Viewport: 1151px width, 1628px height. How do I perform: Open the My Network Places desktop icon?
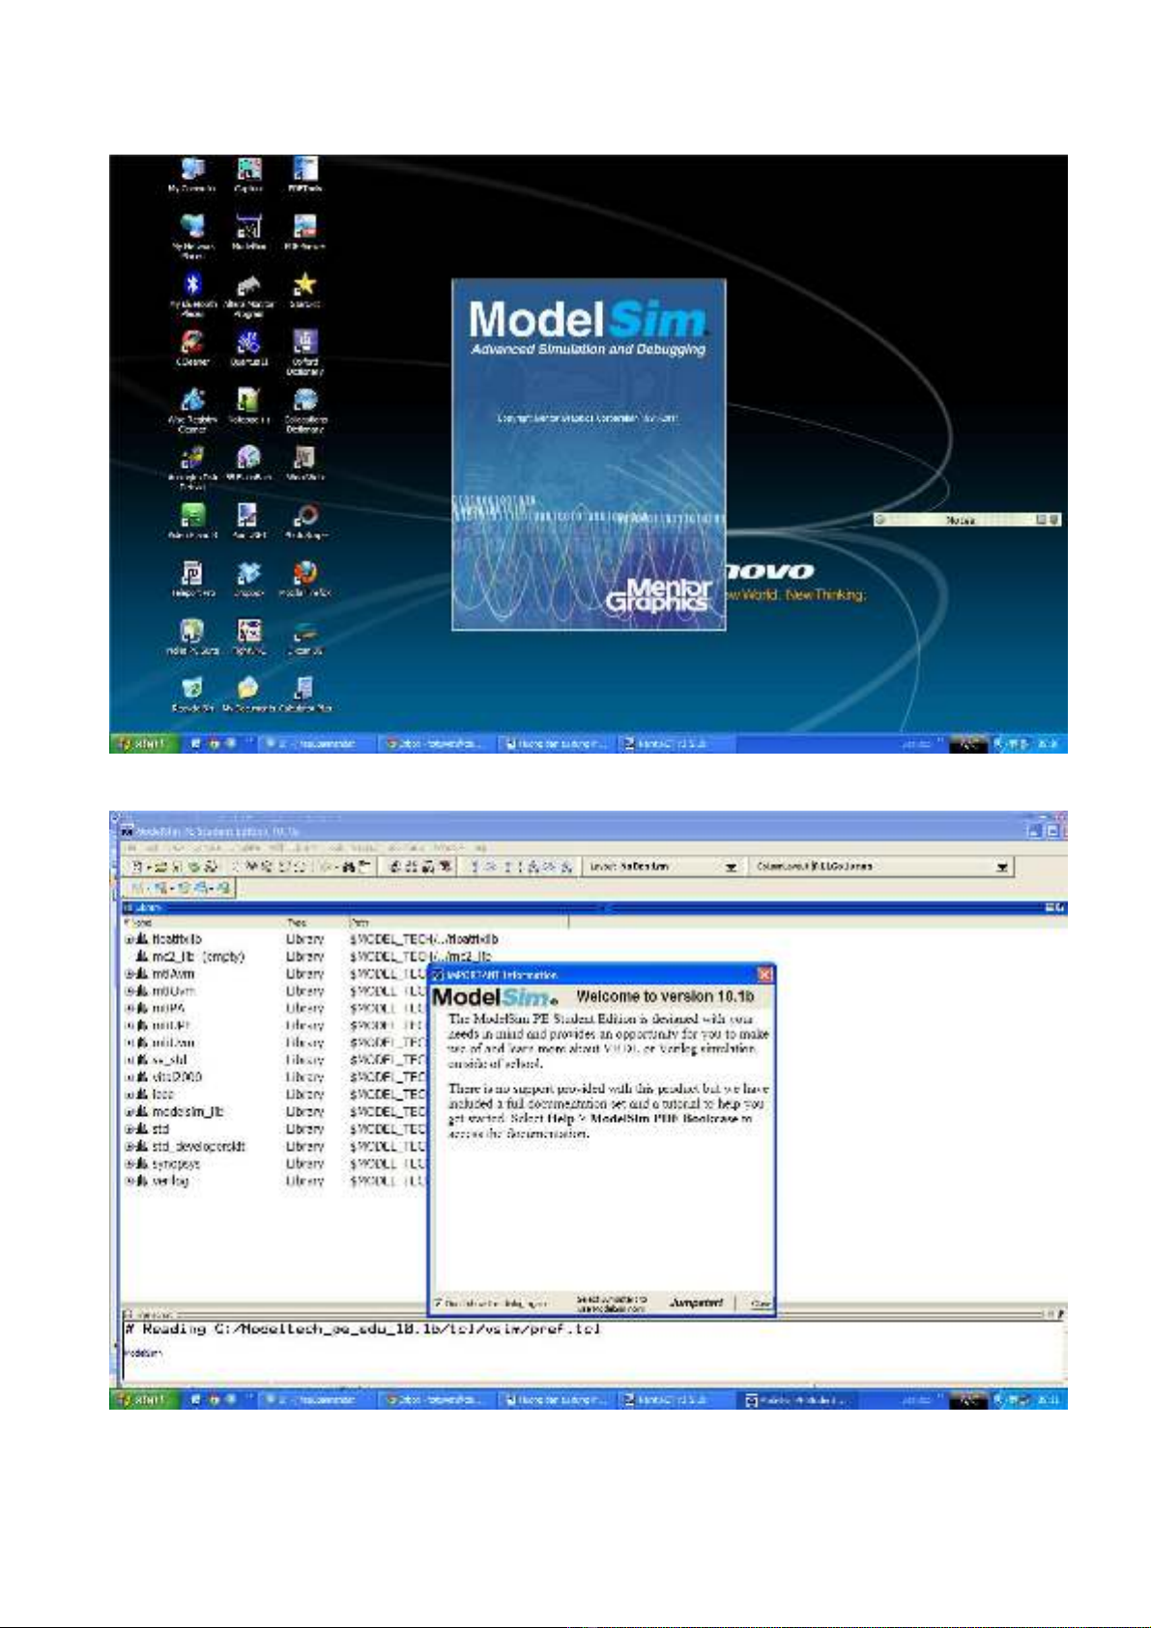point(192,235)
